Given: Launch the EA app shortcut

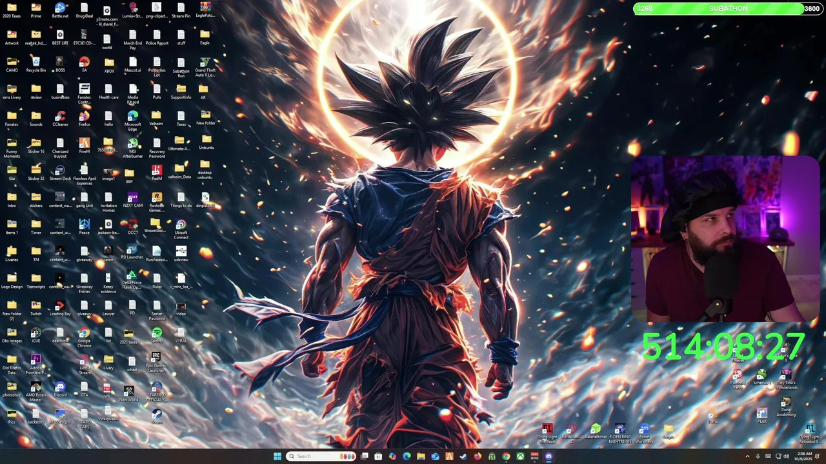Looking at the screenshot, I should click(84, 64).
